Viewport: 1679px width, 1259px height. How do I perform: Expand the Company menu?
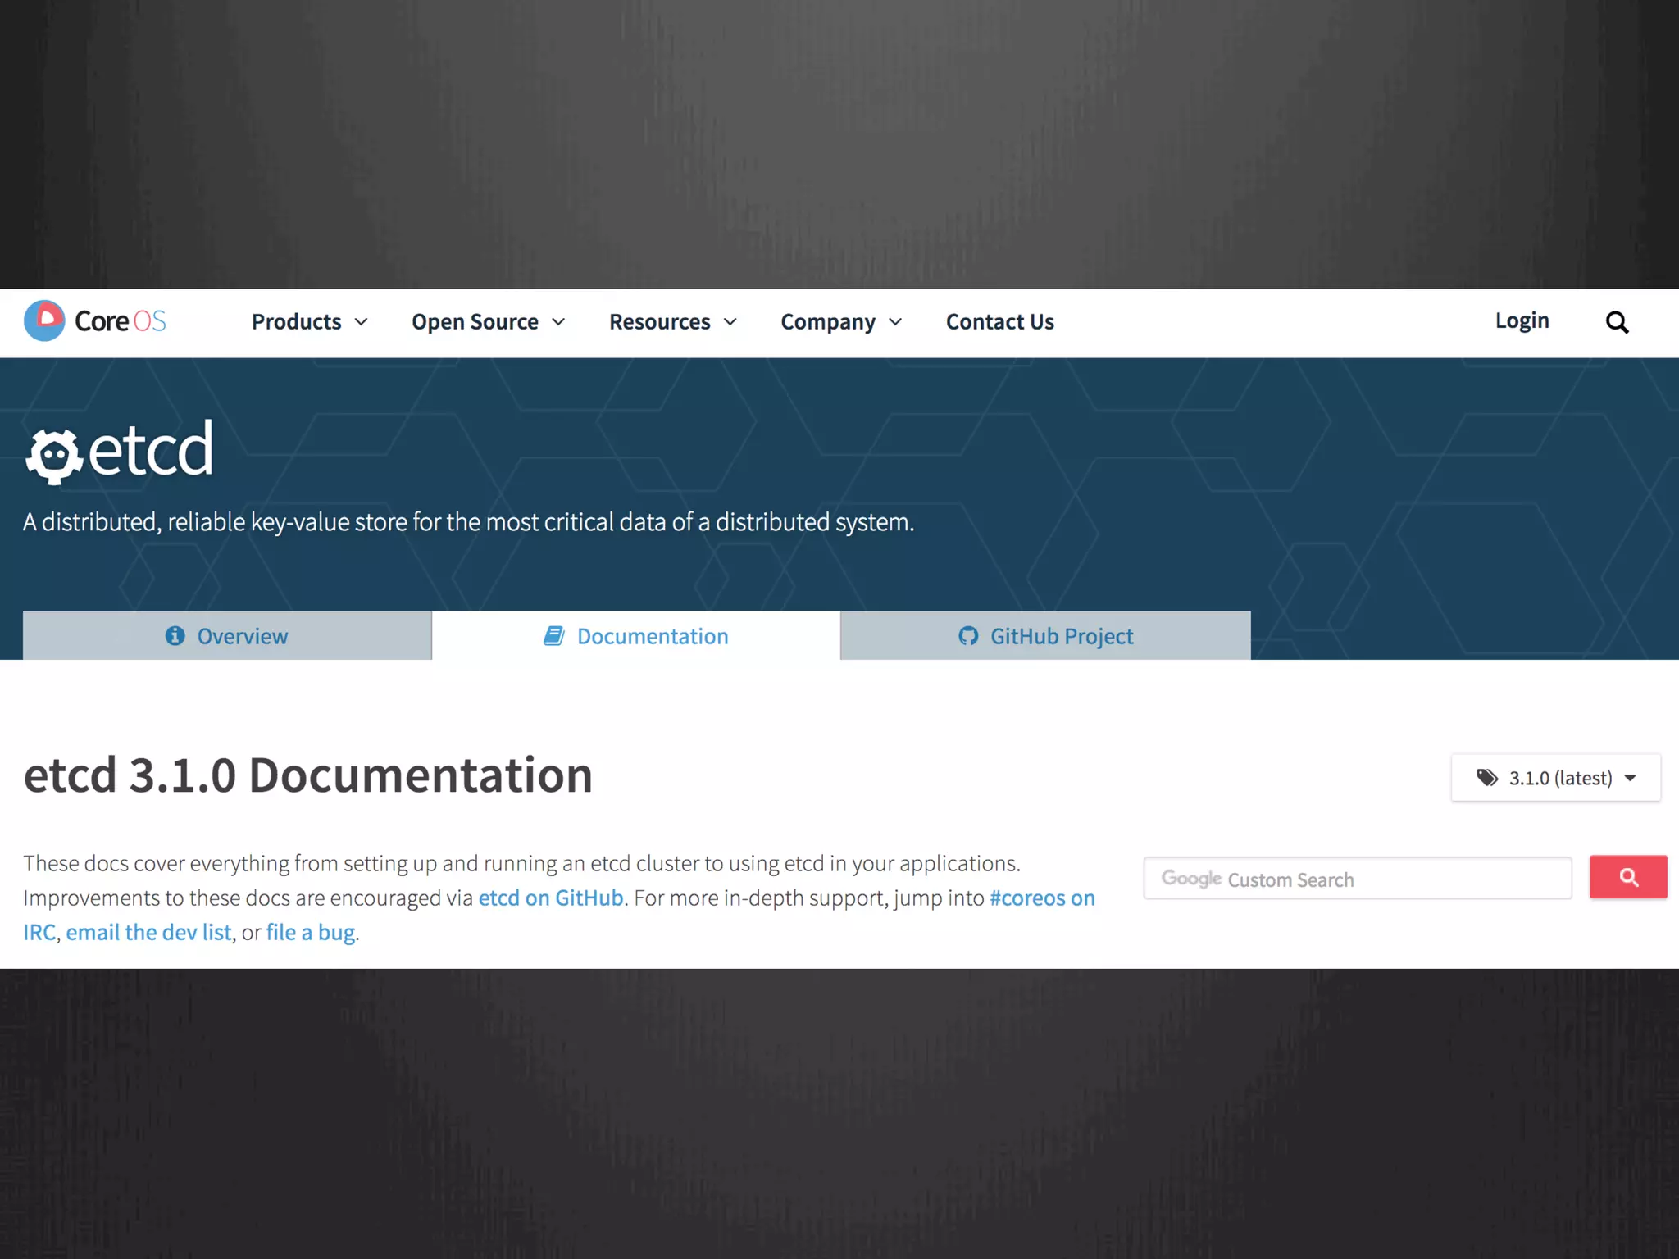tap(841, 321)
